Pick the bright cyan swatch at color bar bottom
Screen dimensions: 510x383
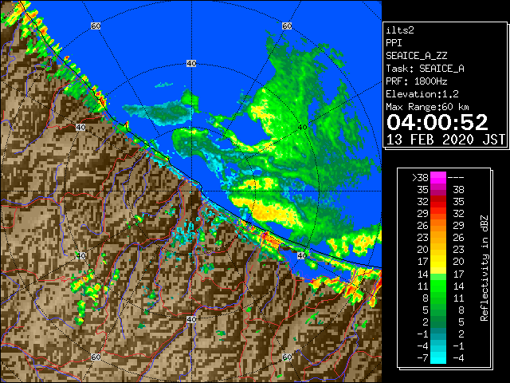[x=438, y=358]
